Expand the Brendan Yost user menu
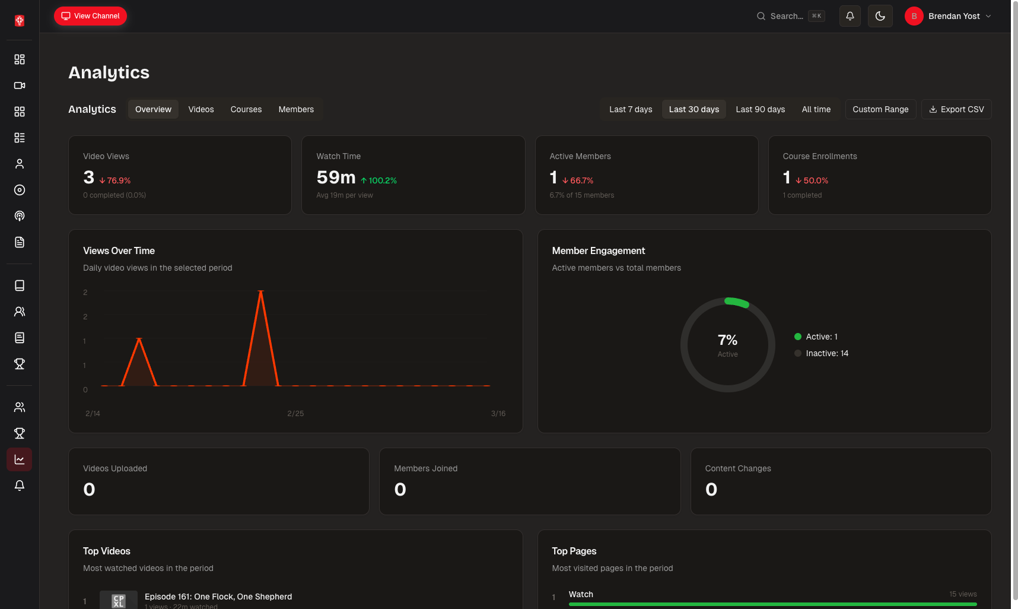This screenshot has width=1018, height=609. point(947,16)
